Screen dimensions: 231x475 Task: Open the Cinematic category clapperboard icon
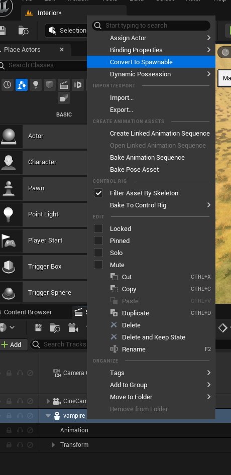coord(64,85)
